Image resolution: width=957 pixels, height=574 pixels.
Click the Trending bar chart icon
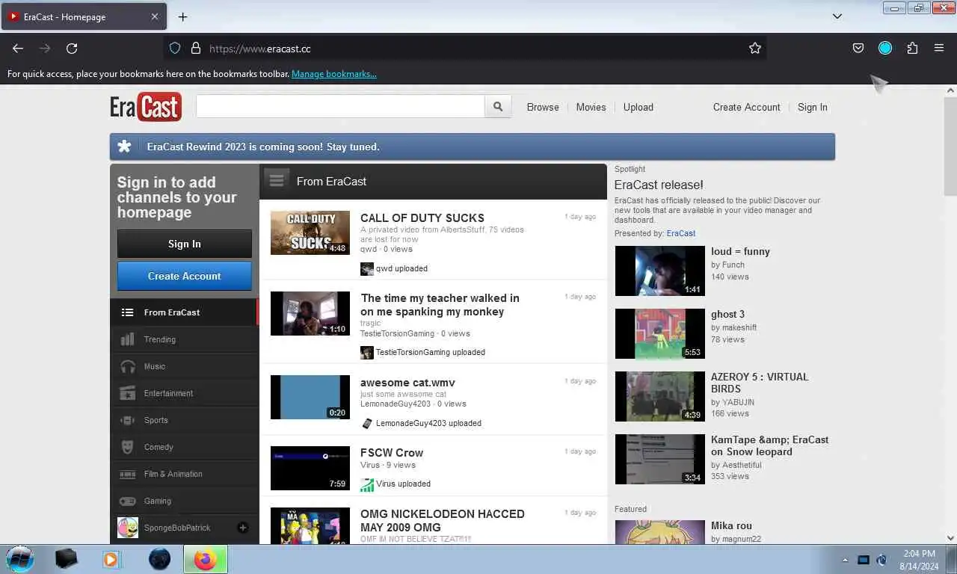(x=128, y=339)
